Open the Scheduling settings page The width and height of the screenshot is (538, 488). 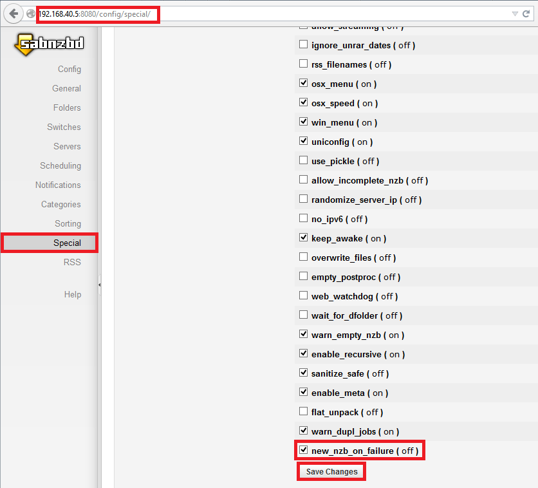click(x=60, y=165)
